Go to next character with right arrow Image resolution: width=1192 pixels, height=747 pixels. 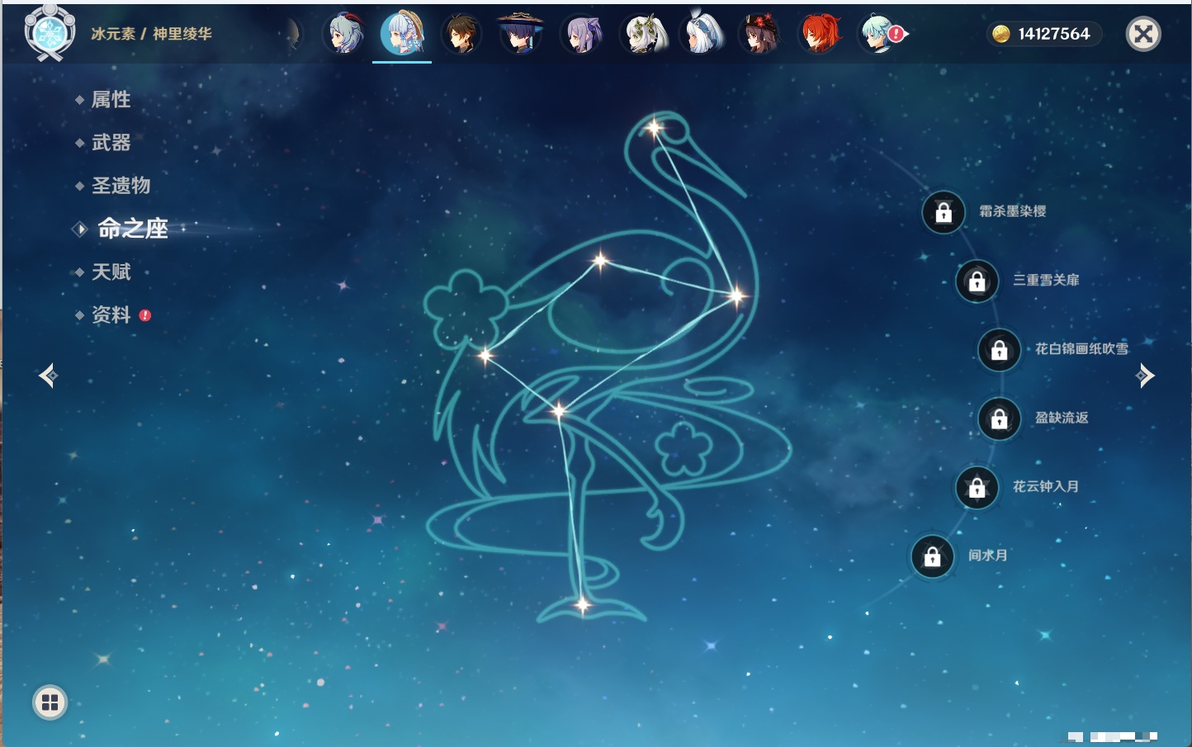1145,376
